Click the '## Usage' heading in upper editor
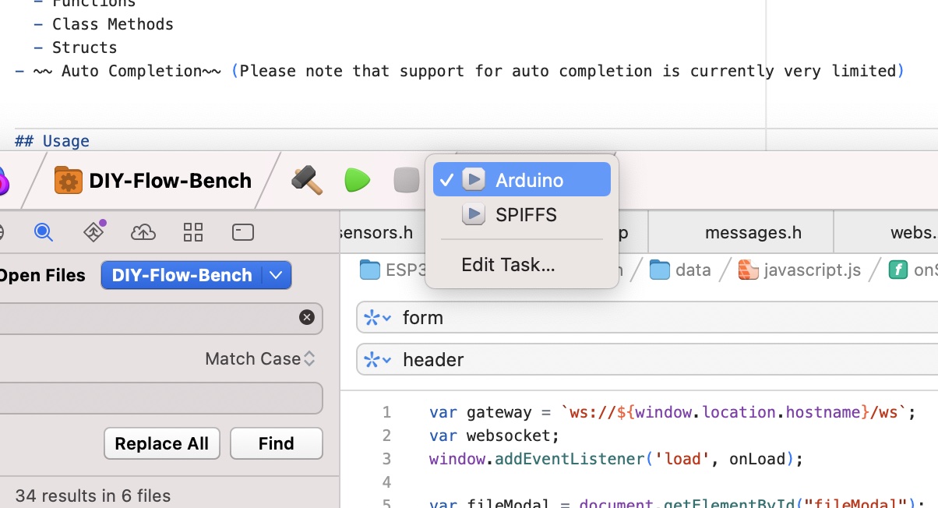This screenshot has height=508, width=938. 52,141
